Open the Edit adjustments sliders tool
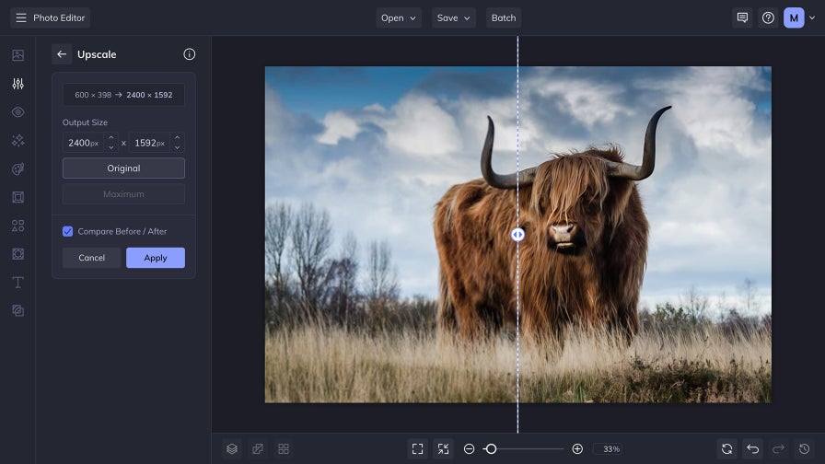Viewport: 825px width, 464px height. click(17, 84)
